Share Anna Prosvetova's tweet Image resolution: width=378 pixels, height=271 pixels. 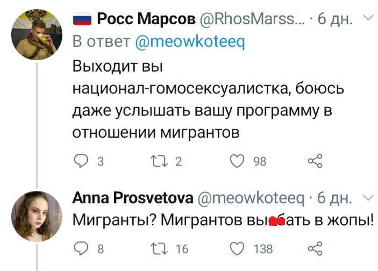pyautogui.click(x=315, y=248)
